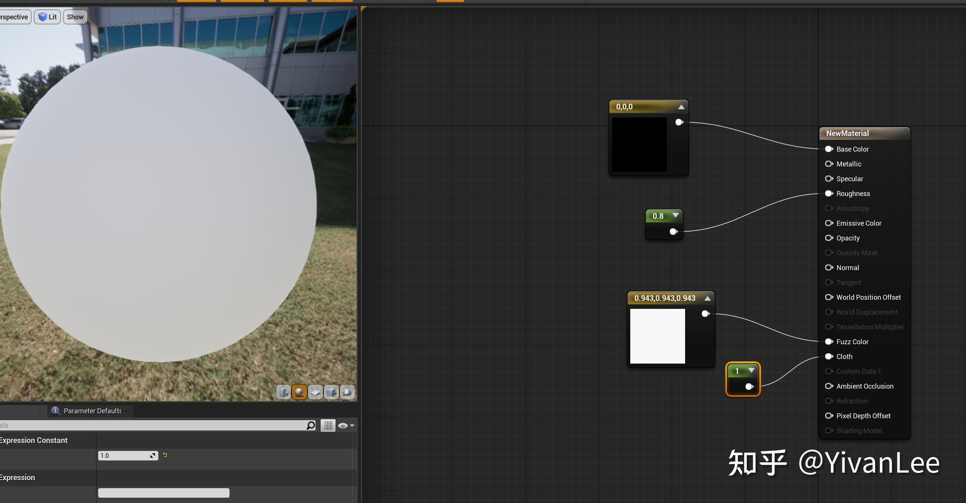Click the details search magnifier icon
Viewport: 966px width, 503px height.
pyautogui.click(x=311, y=425)
